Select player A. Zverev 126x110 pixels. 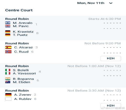click(x=23, y=95)
